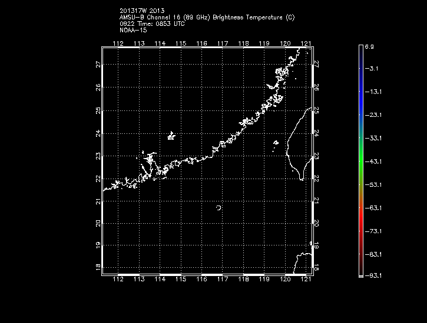Click the left axis latitude label 25
427x323 pixels.
(x=97, y=111)
